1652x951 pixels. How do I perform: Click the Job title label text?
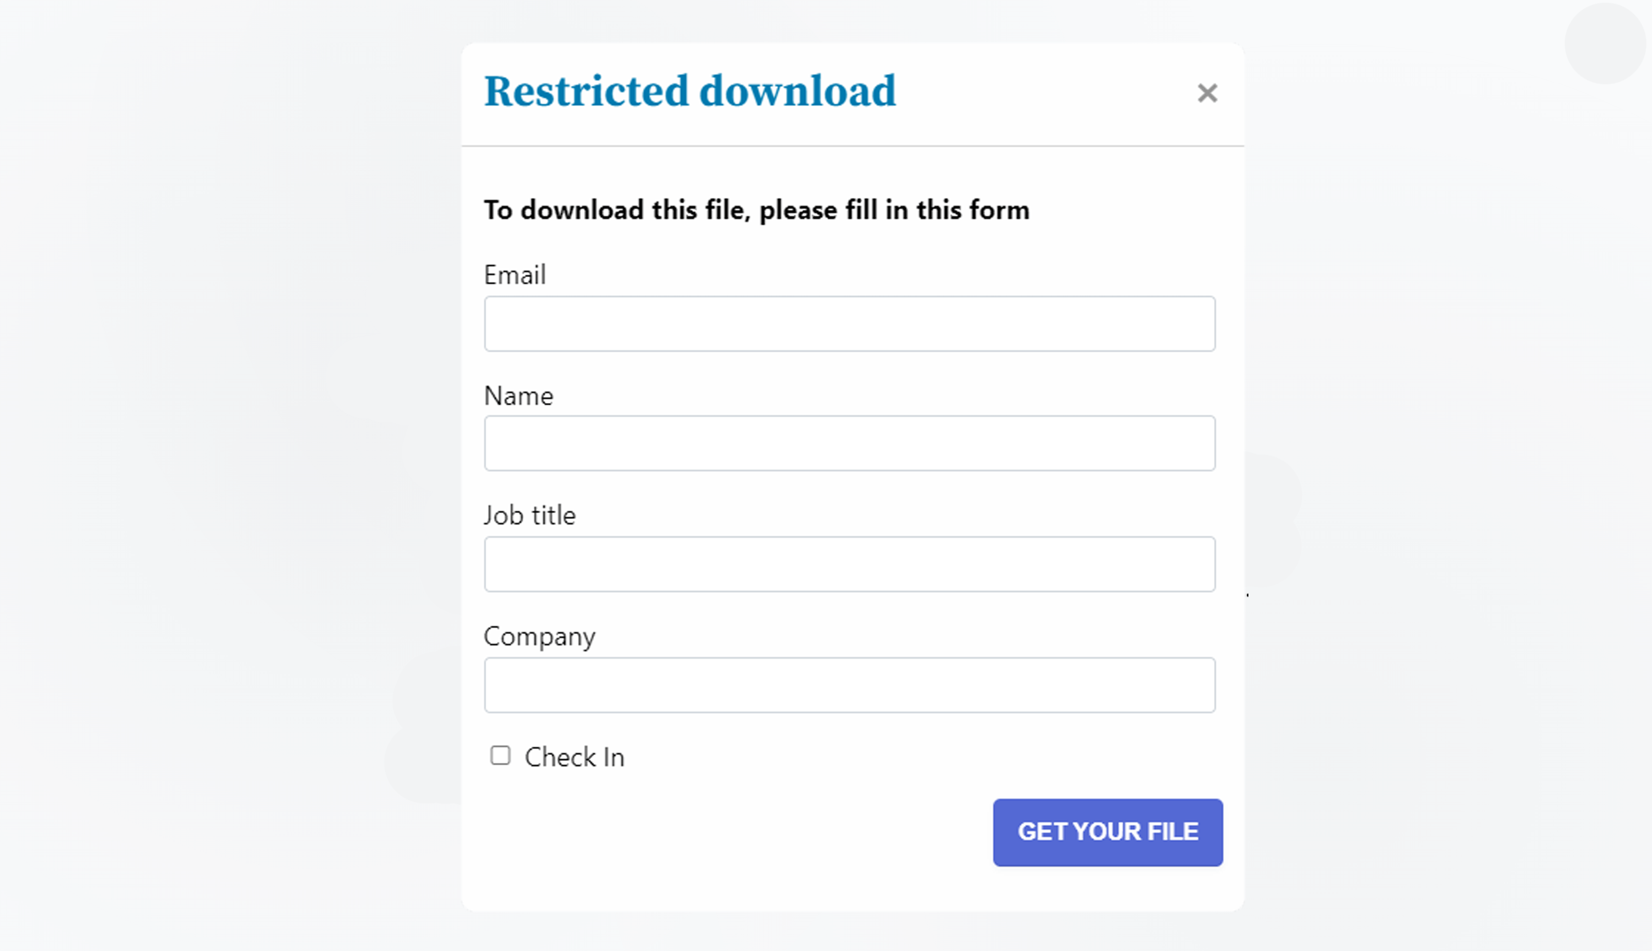pos(530,516)
